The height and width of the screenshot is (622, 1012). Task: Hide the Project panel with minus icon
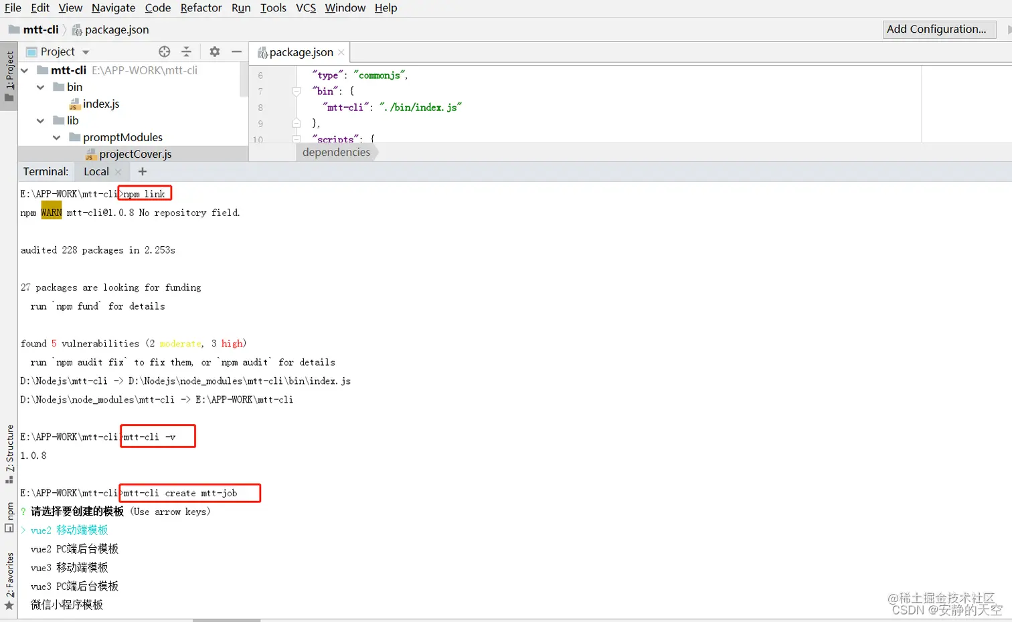pyautogui.click(x=236, y=51)
